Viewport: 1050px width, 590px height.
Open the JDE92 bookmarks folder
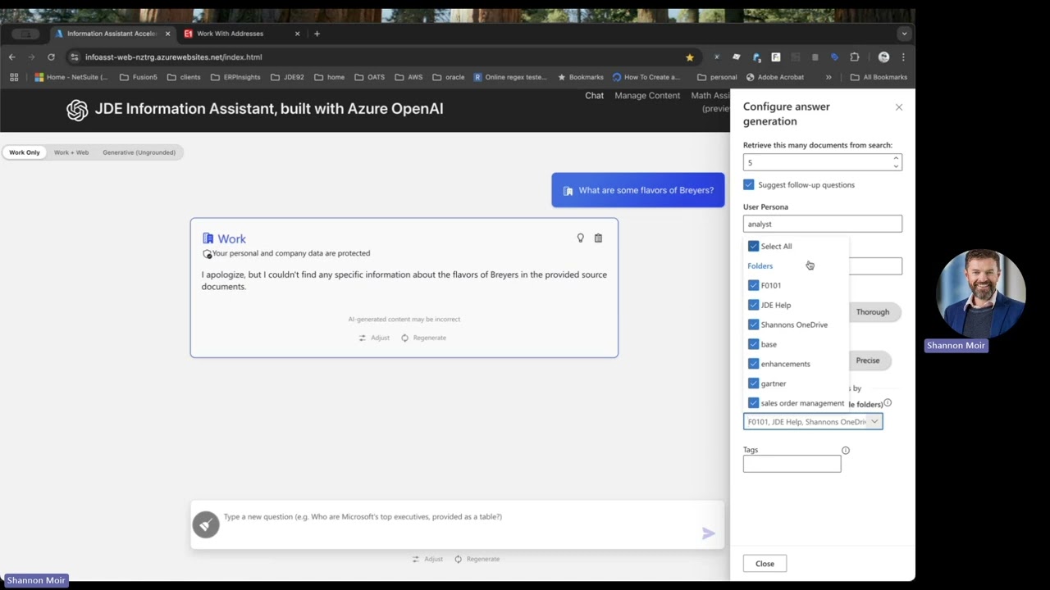287,77
